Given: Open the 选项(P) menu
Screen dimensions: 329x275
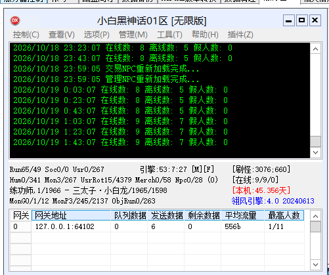Looking at the screenshot, I should pyautogui.click(x=97, y=35).
